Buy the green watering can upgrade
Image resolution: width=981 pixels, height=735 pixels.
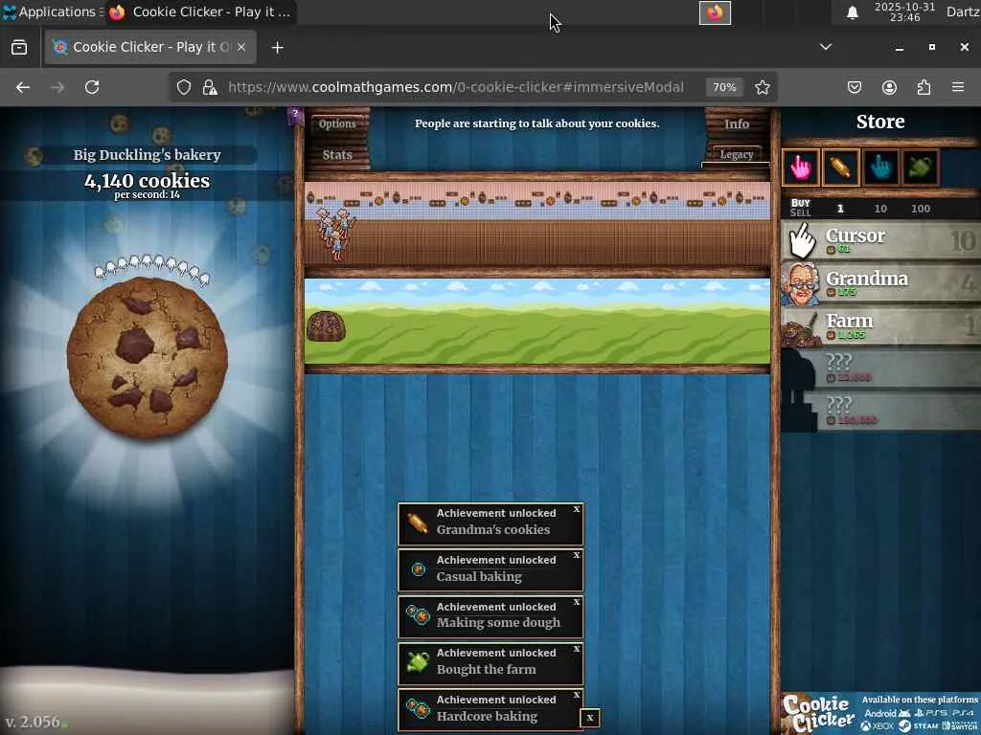point(921,167)
